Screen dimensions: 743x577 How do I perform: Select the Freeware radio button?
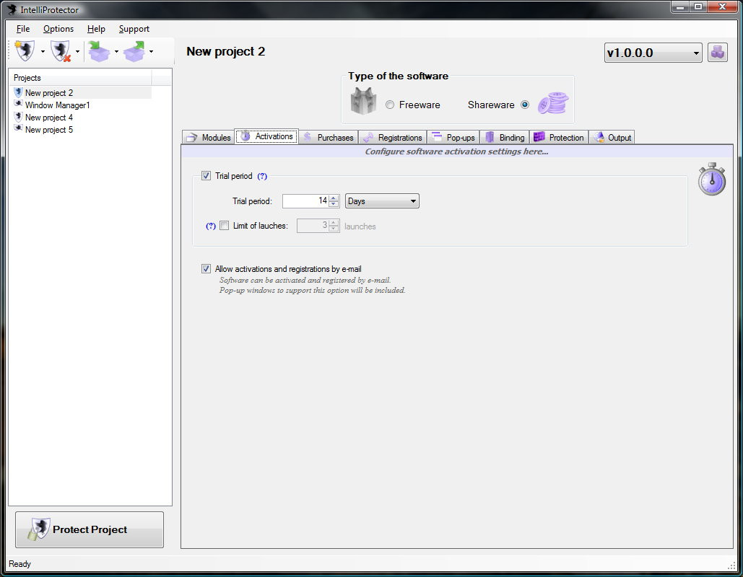tap(389, 105)
